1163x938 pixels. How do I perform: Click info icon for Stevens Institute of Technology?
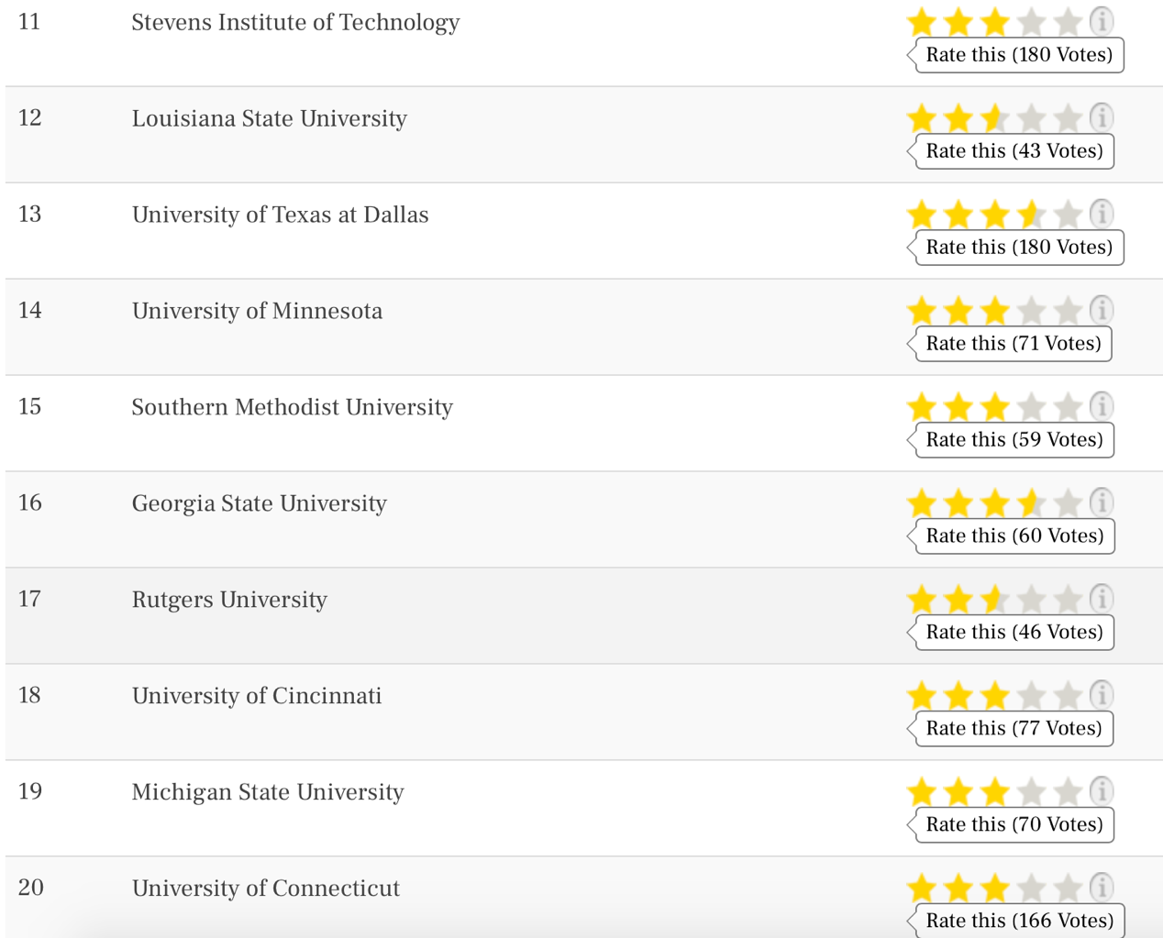[1102, 20]
